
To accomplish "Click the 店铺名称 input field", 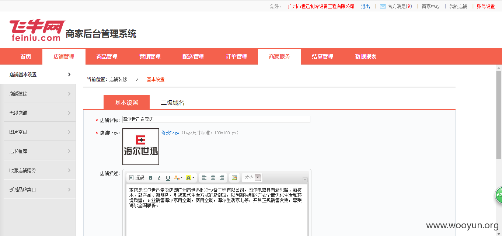I will (216, 119).
